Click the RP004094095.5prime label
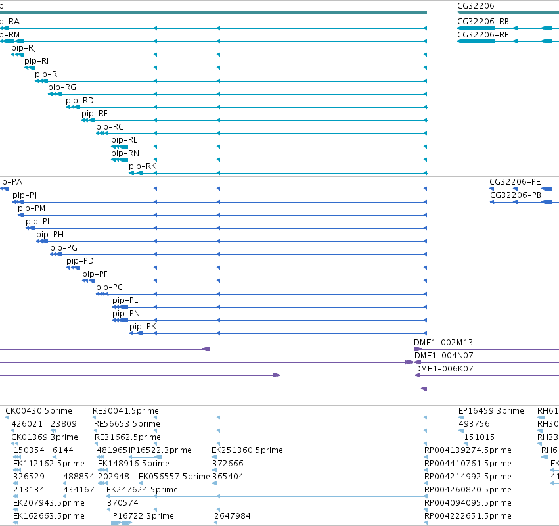559x526 pixels. pyautogui.click(x=468, y=503)
